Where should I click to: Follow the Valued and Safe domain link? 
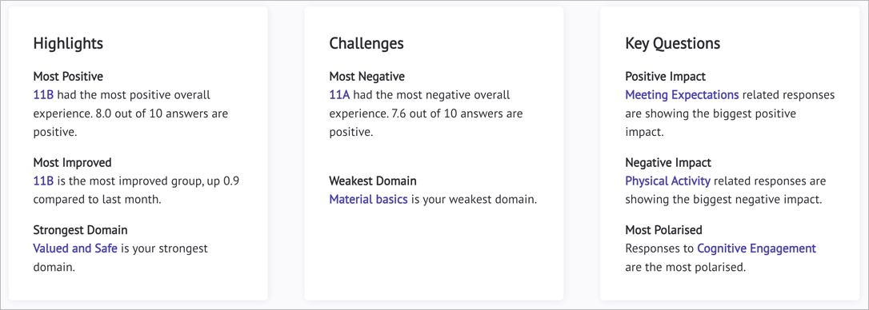click(75, 248)
